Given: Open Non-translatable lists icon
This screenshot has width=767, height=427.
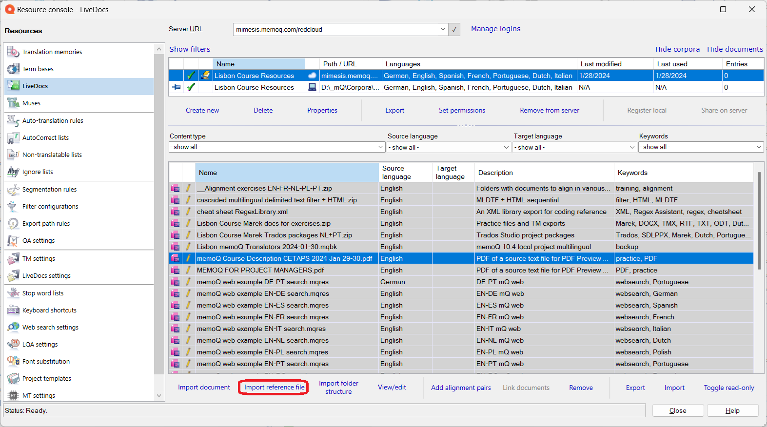Looking at the screenshot, I should click(13, 155).
